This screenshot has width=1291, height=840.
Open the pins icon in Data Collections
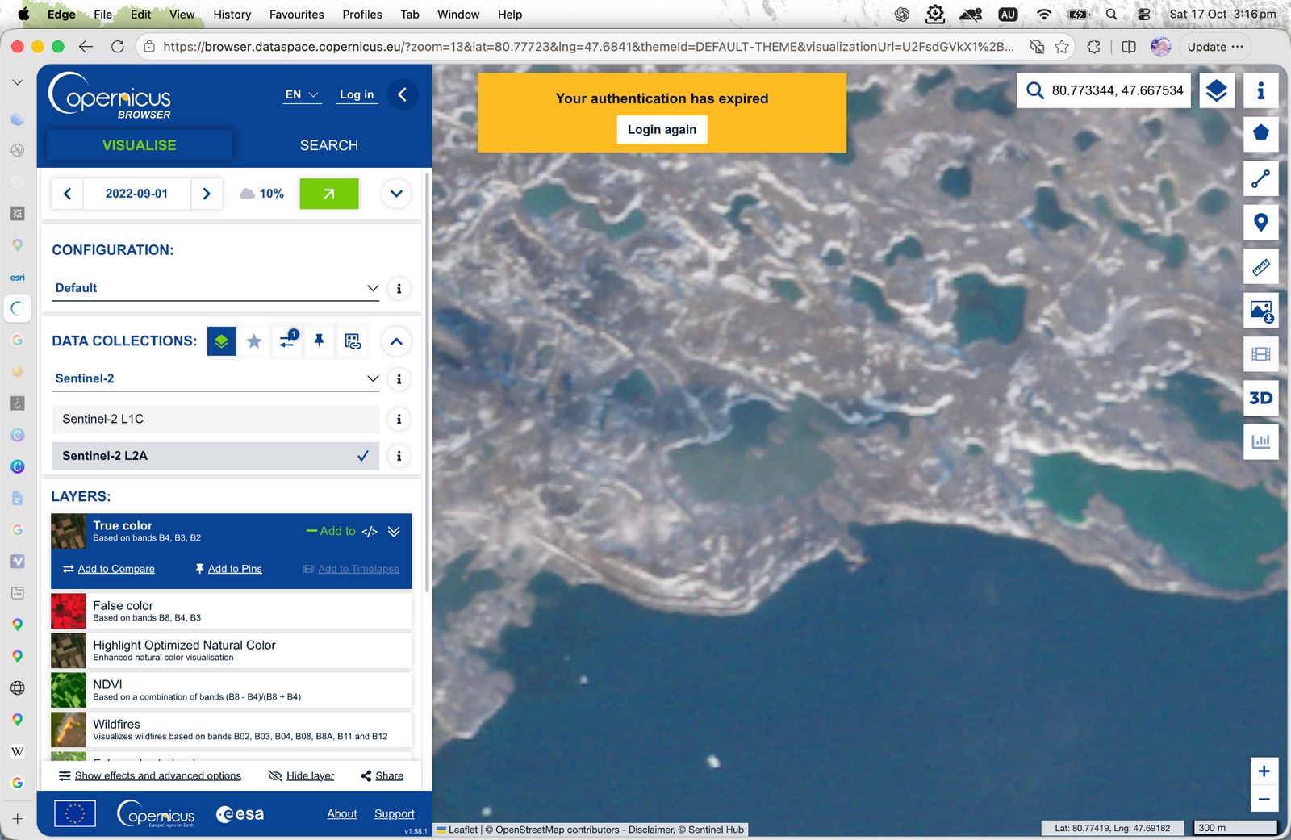320,341
